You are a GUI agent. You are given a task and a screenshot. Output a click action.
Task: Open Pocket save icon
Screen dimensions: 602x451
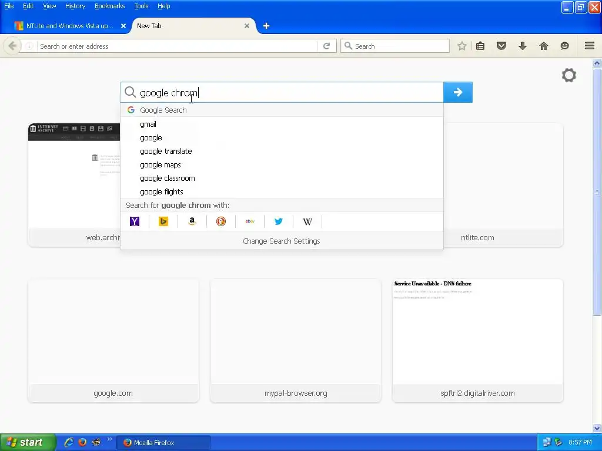(x=501, y=46)
